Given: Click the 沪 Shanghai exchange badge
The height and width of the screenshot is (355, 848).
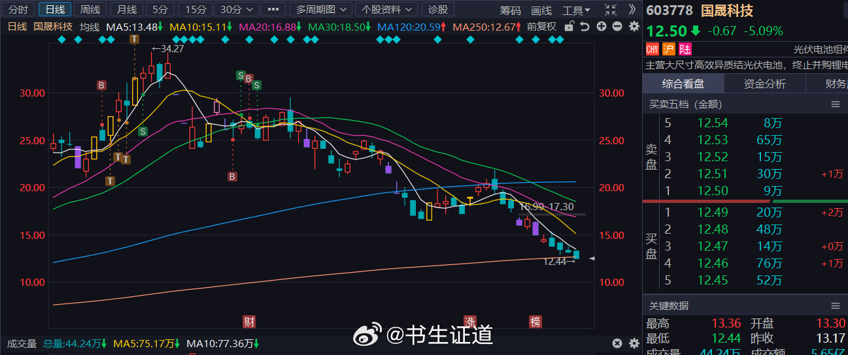Looking at the screenshot, I should 668,50.
